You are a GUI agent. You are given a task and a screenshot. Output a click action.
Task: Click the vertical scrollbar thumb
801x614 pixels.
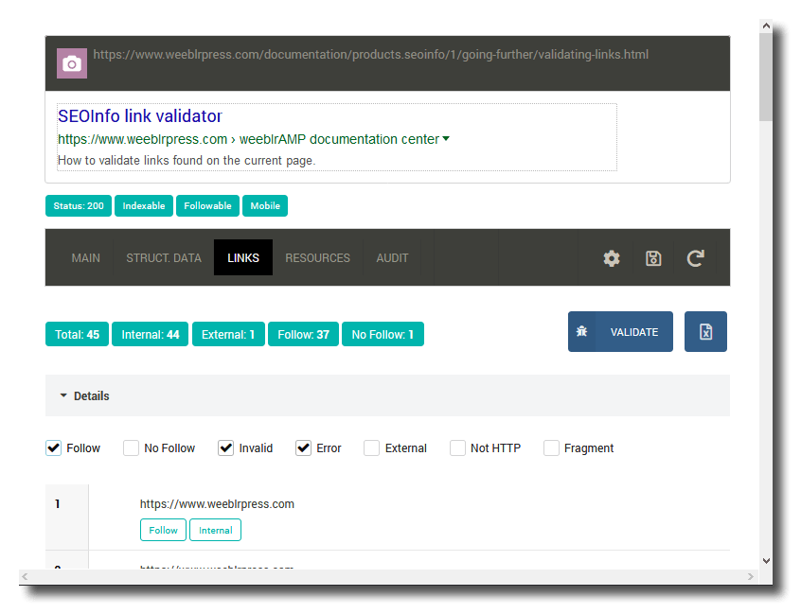click(766, 77)
